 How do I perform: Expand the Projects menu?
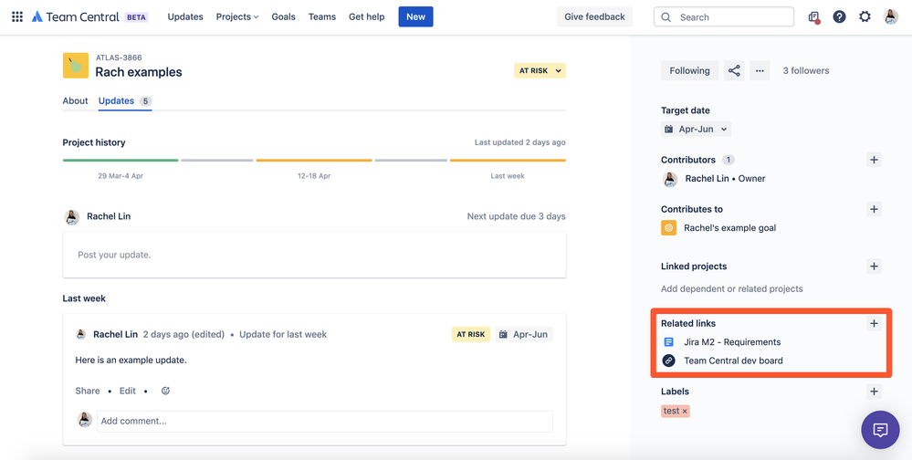point(237,16)
